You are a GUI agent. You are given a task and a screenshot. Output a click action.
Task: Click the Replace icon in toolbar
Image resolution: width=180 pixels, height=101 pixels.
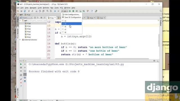tap(51, 11)
